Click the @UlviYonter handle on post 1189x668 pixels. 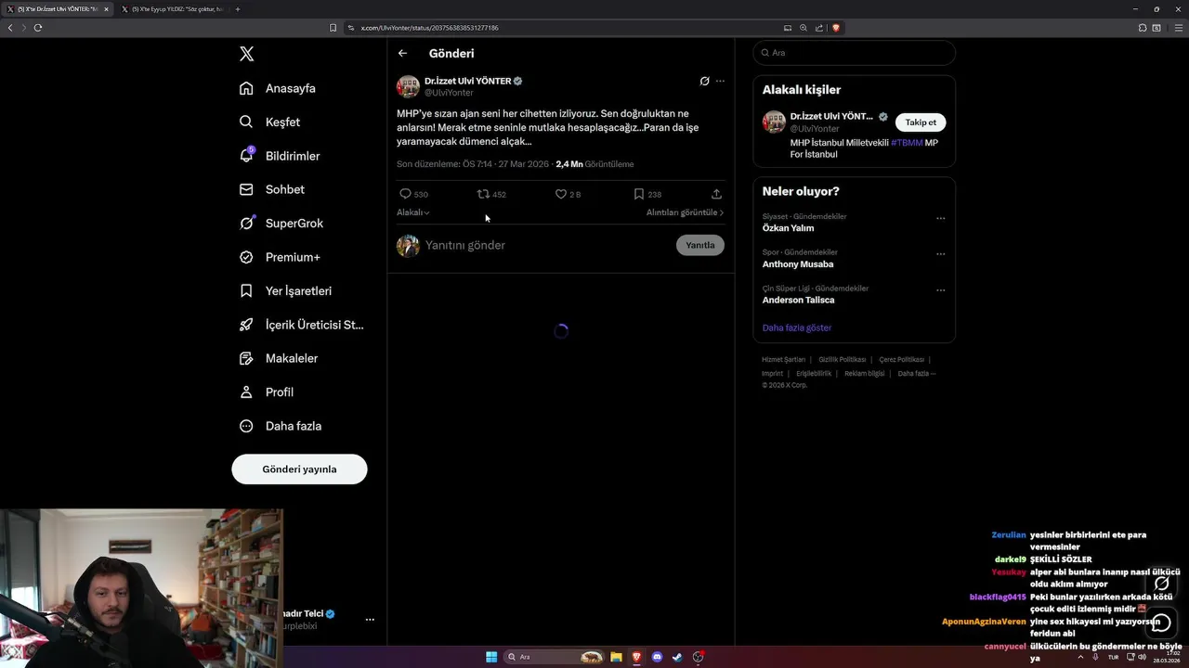tap(449, 93)
